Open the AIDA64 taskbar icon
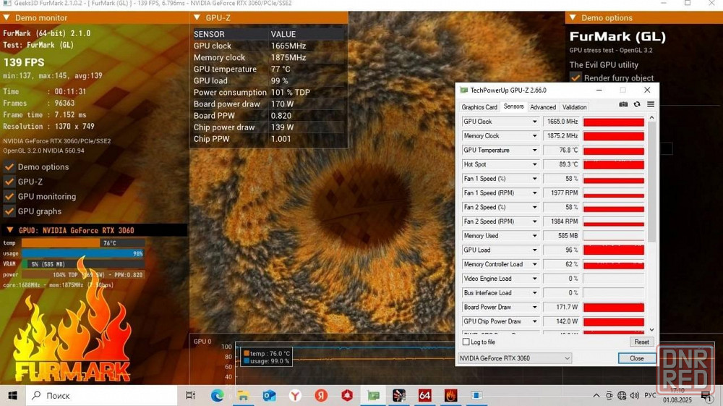The width and height of the screenshot is (723, 406). tap(424, 395)
